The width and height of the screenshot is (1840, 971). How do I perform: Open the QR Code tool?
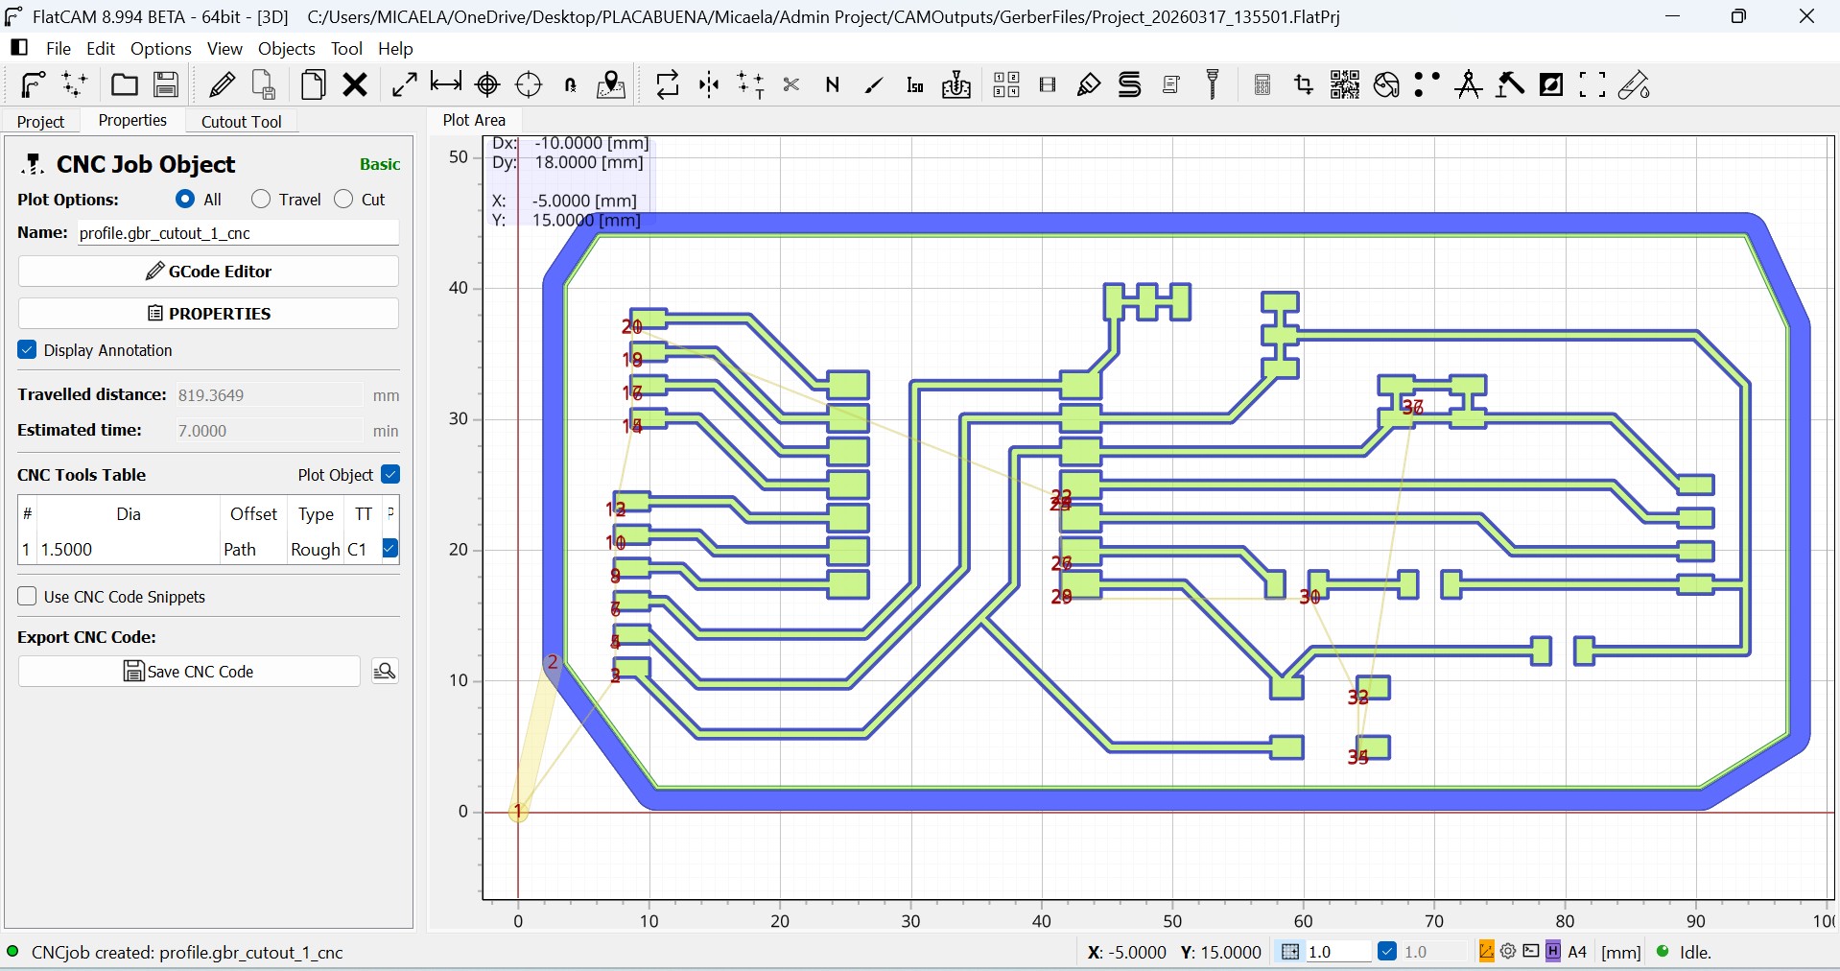click(x=1344, y=85)
